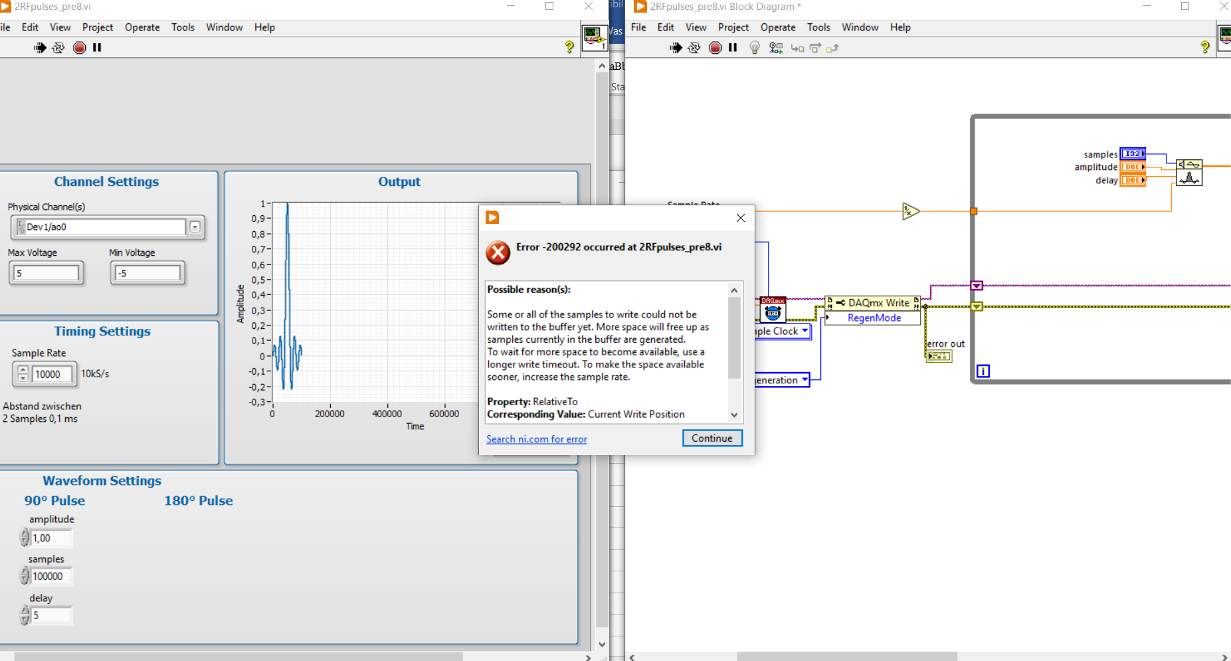Screen dimensions: 1231x661
Task: Click Run Continuously in the front panel toolbar
Action: click(58, 48)
